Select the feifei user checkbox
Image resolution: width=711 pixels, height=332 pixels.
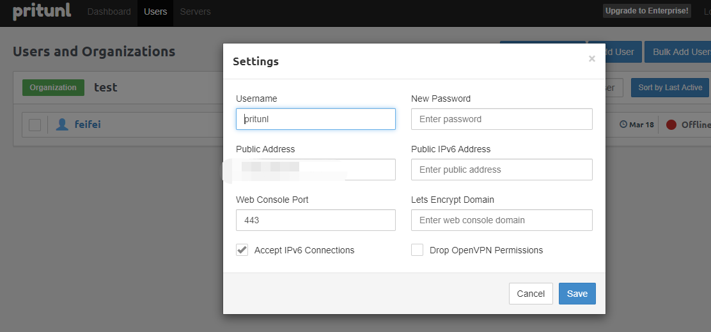point(35,125)
